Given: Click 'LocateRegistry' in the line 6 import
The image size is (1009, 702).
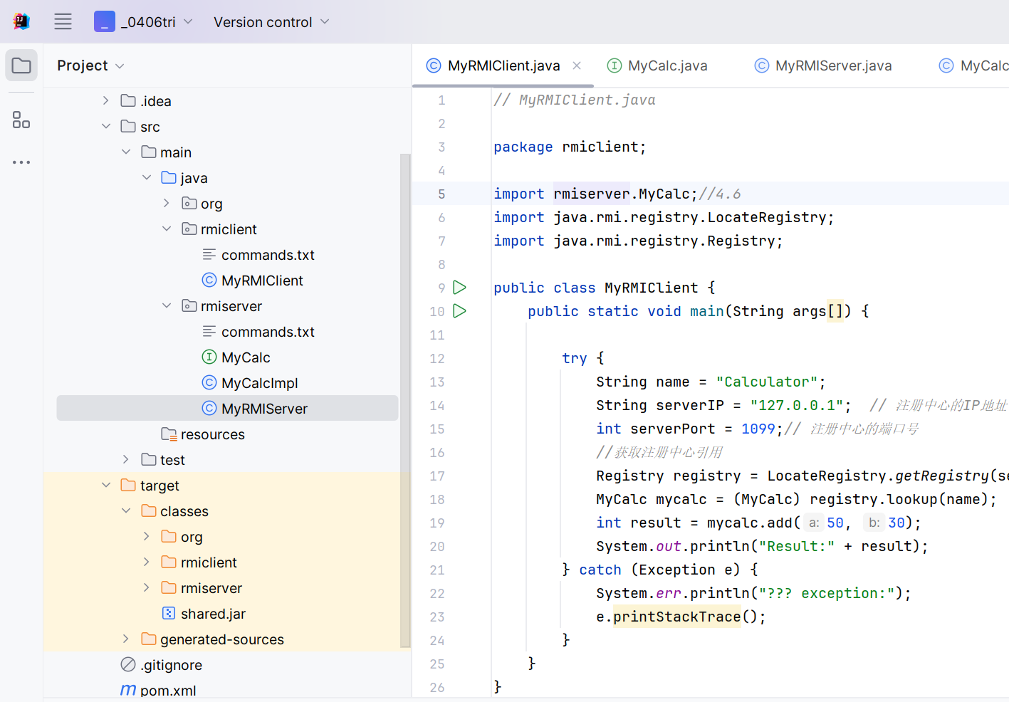Looking at the screenshot, I should click(766, 217).
